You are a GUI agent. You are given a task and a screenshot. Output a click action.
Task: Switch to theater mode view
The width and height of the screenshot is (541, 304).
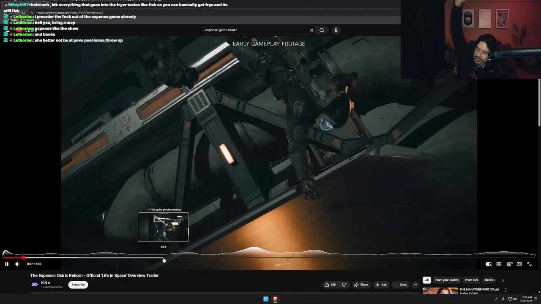(519, 264)
